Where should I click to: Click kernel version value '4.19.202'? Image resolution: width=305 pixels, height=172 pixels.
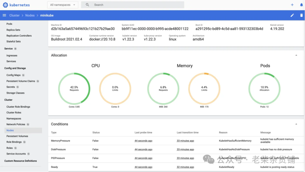pyautogui.click(x=277, y=29)
